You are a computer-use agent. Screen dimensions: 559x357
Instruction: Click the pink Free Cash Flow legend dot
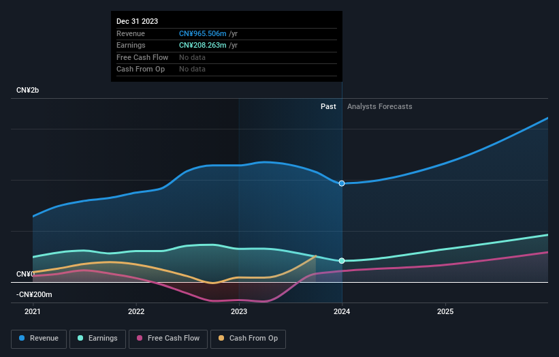tap(140, 338)
